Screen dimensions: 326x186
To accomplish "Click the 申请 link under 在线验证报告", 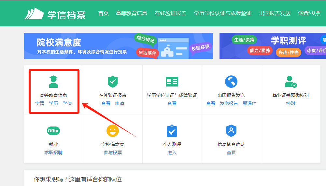I will pyautogui.click(x=120, y=103).
